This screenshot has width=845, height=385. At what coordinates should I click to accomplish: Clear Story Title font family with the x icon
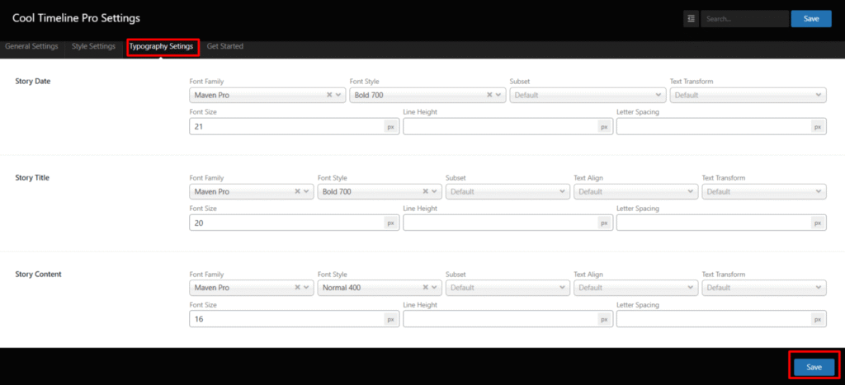click(x=297, y=192)
